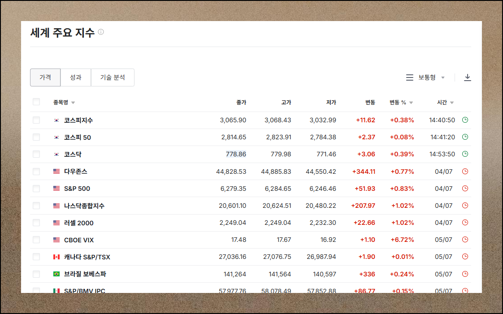503x314 pixels.
Task: Check the box for S&P 500
Action: click(36, 189)
